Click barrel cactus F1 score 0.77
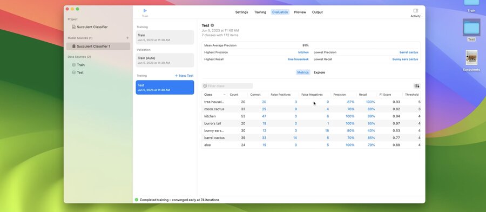The width and height of the screenshot is (486, 212). tap(396, 138)
